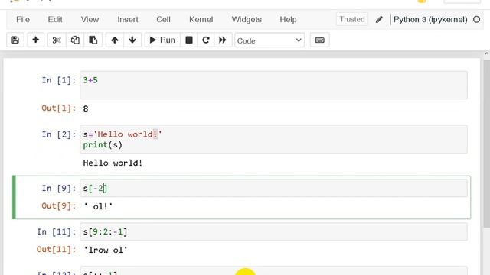The width and height of the screenshot is (490, 275).
Task: Open the Widgets menu
Action: tap(247, 19)
